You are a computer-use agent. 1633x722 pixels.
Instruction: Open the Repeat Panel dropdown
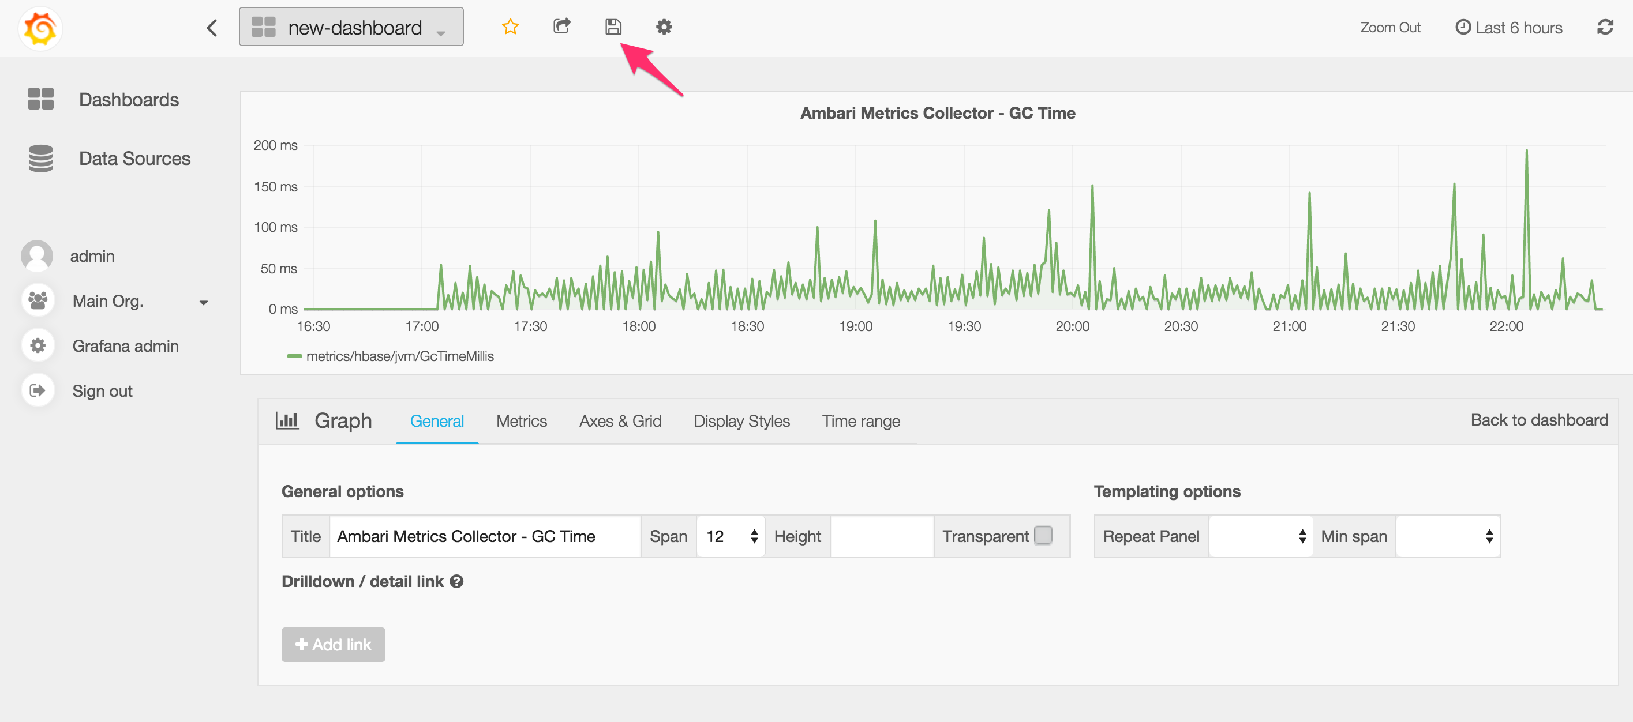point(1260,536)
